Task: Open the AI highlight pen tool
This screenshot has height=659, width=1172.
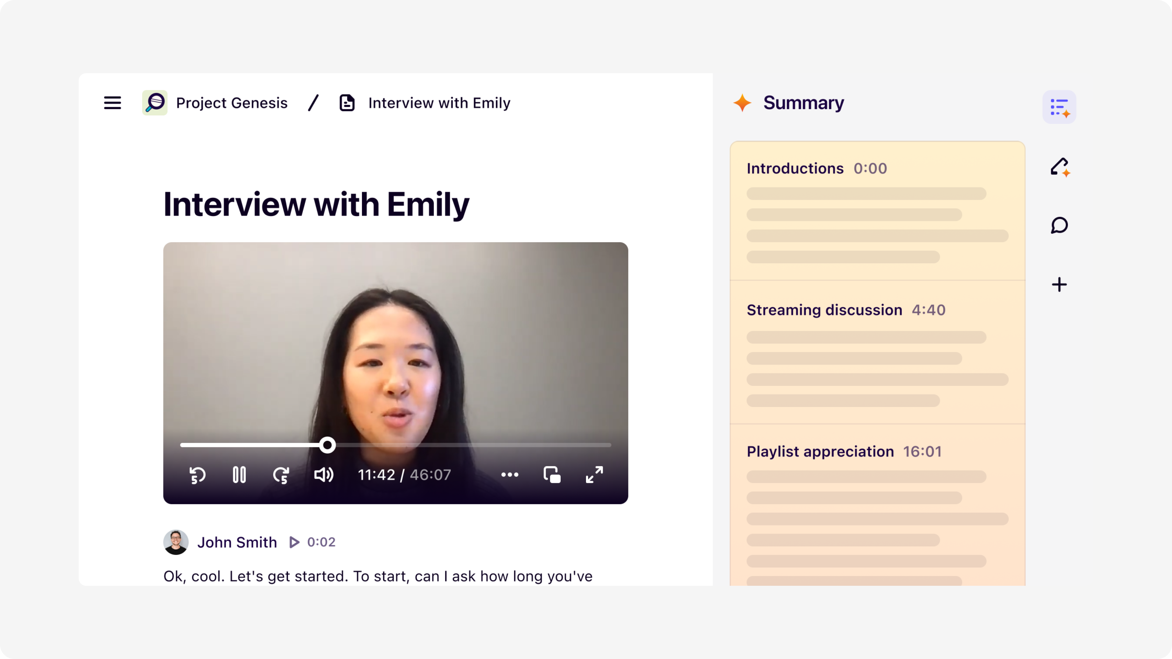Action: [1060, 167]
